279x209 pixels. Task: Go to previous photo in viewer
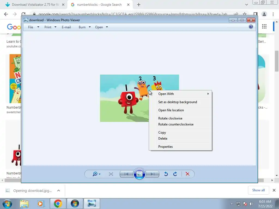click(126, 174)
